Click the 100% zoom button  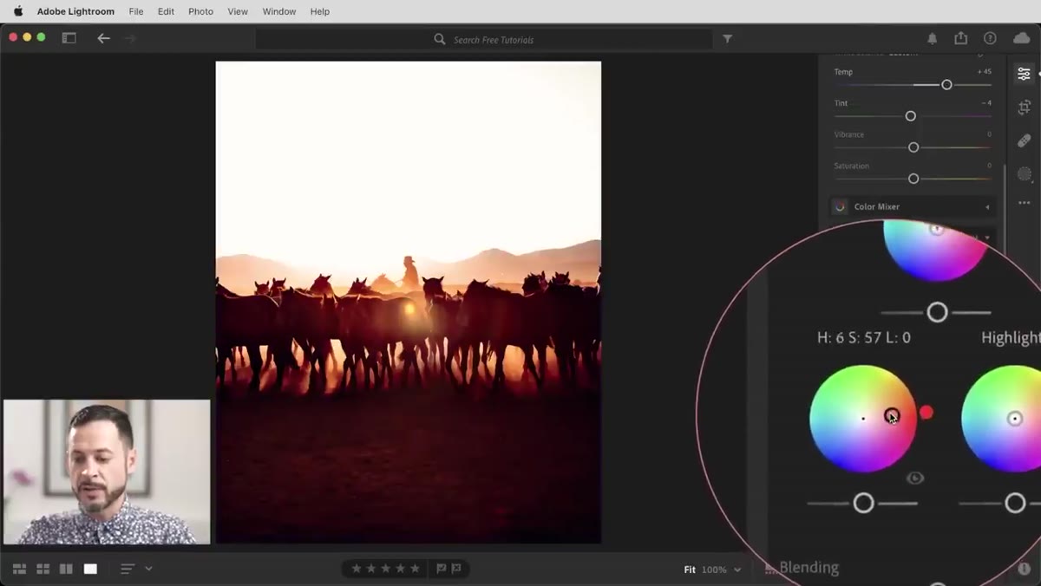[714, 570]
